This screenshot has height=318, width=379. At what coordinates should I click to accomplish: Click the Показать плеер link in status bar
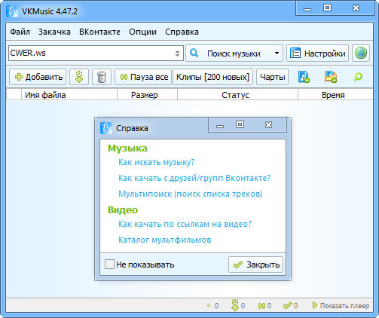[341, 306]
